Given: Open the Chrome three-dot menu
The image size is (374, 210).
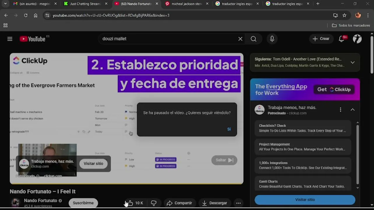Looking at the screenshot, I should click(368, 15).
